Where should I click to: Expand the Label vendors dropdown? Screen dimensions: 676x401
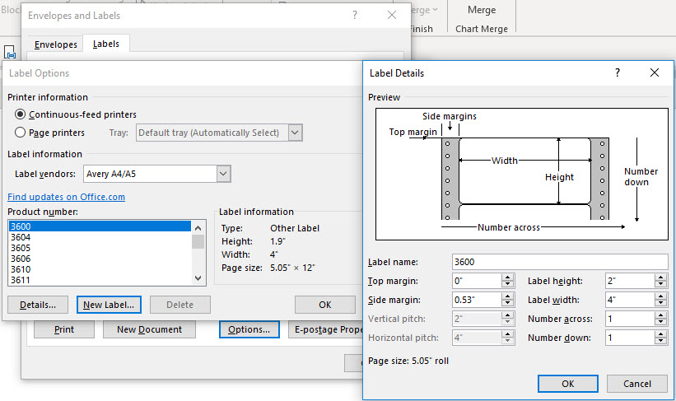click(223, 174)
